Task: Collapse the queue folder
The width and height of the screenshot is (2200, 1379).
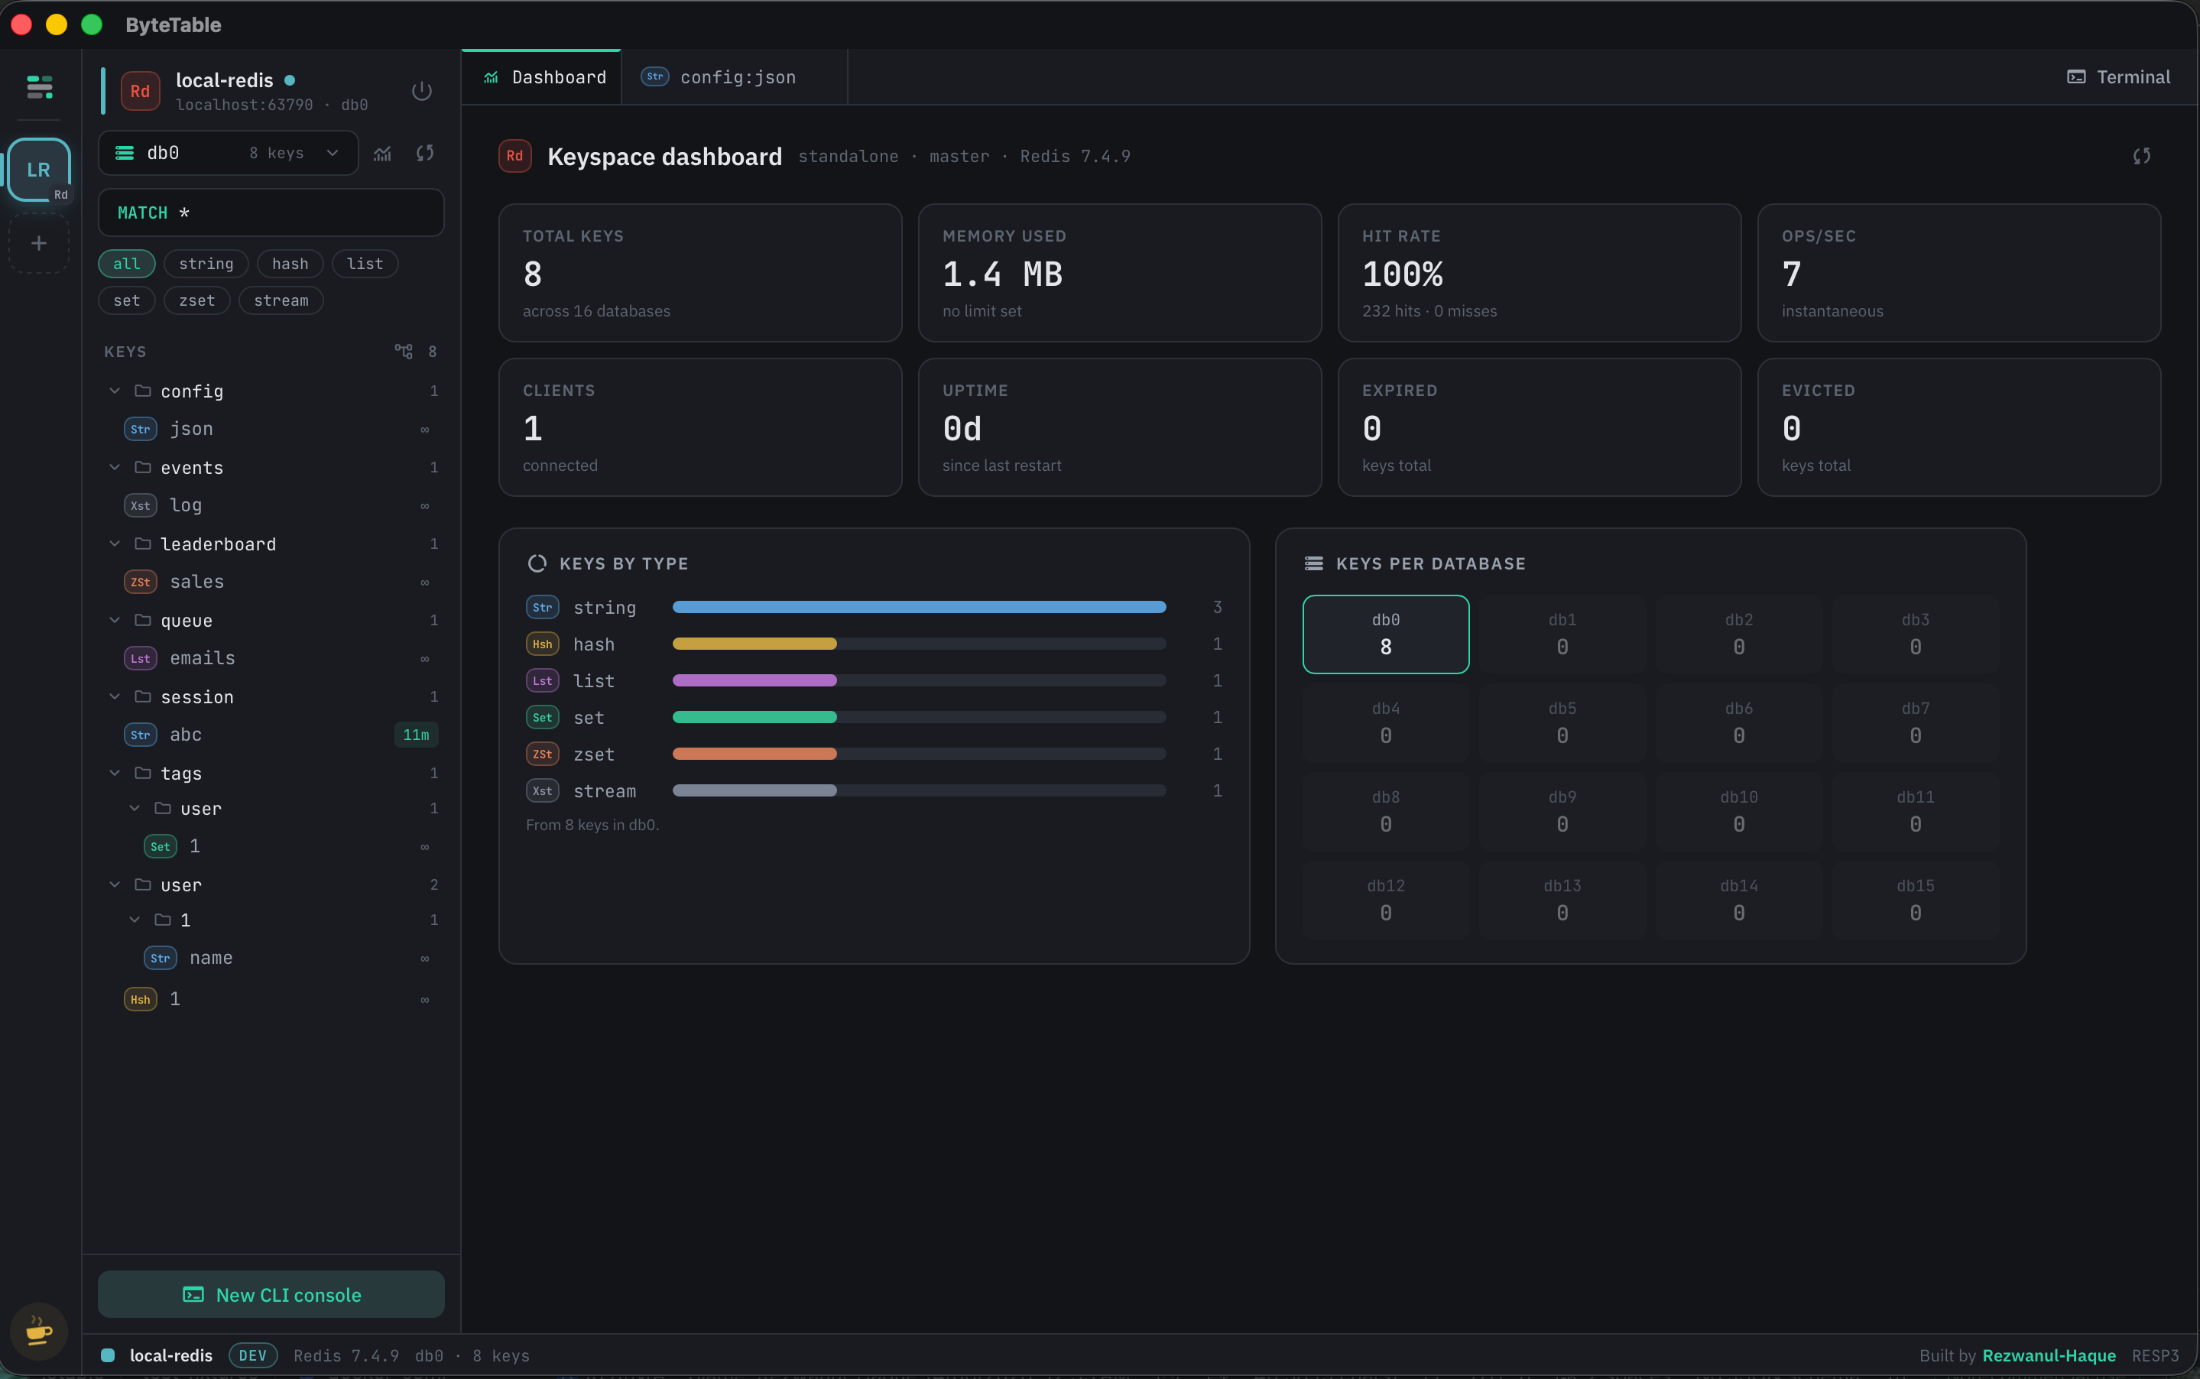Action: (115, 620)
